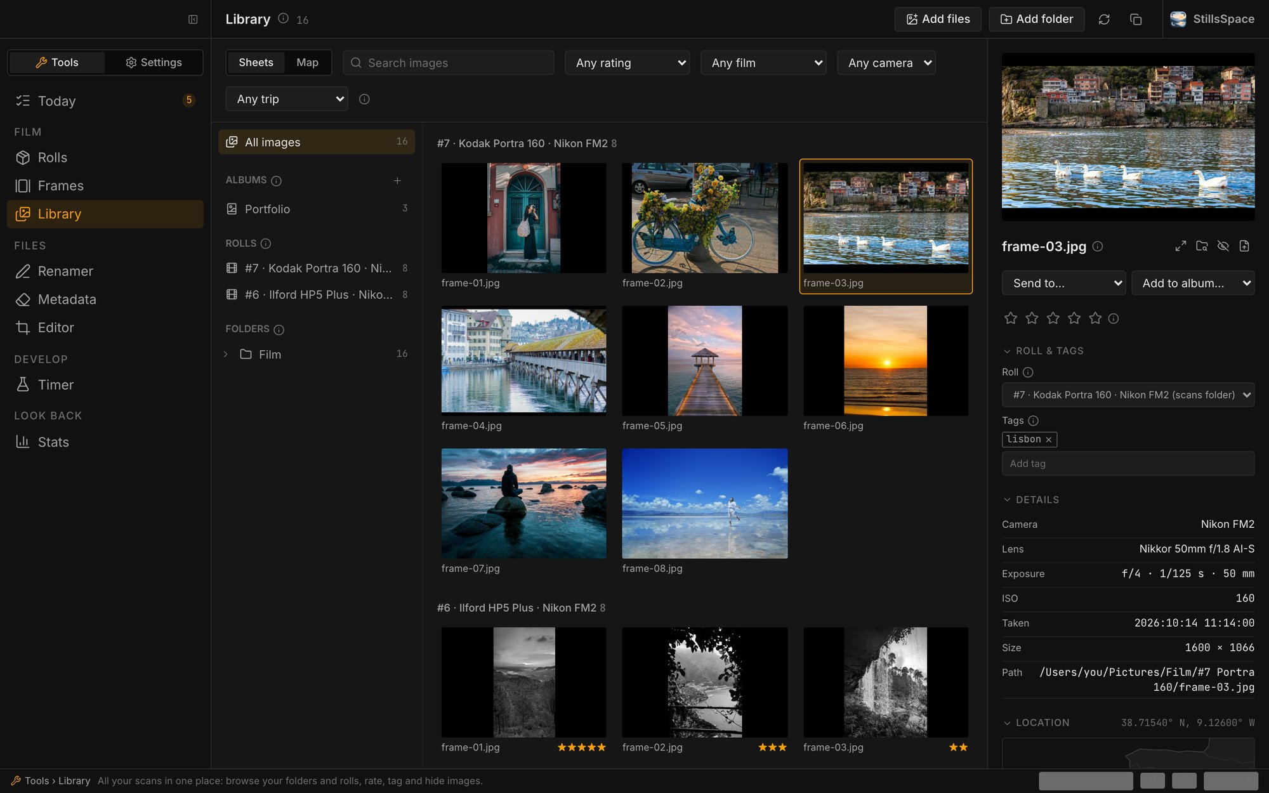The image size is (1269, 793).
Task: Select the frame-07.jpg thumbnail
Action: pos(524,504)
